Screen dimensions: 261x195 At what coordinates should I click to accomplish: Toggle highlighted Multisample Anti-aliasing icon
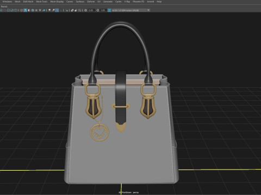[x=57, y=10]
